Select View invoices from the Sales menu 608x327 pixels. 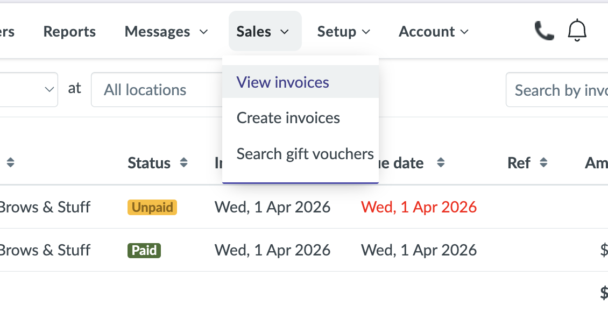pos(282,82)
